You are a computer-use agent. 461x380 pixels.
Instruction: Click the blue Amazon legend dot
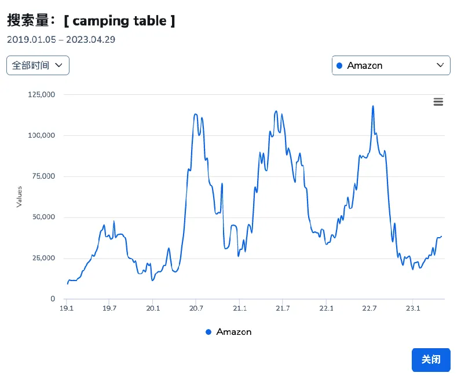[x=208, y=332]
